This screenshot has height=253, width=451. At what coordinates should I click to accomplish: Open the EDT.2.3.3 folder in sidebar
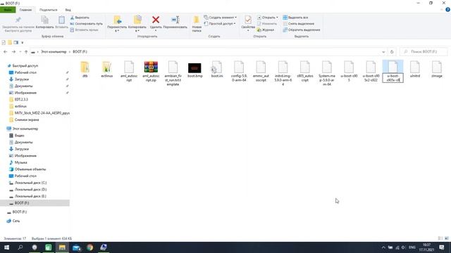click(21, 99)
